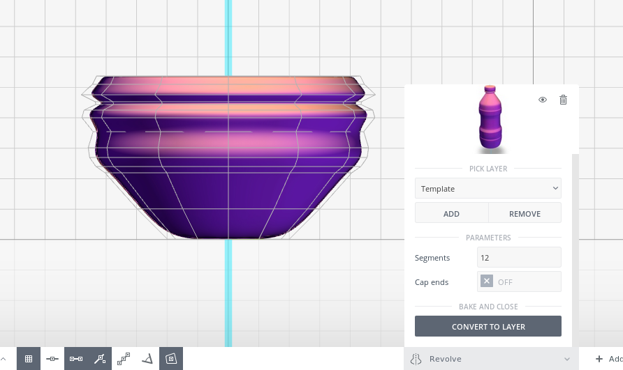This screenshot has height=370, width=623.
Task: Click the REMOVE layer button
Action: pos(525,213)
